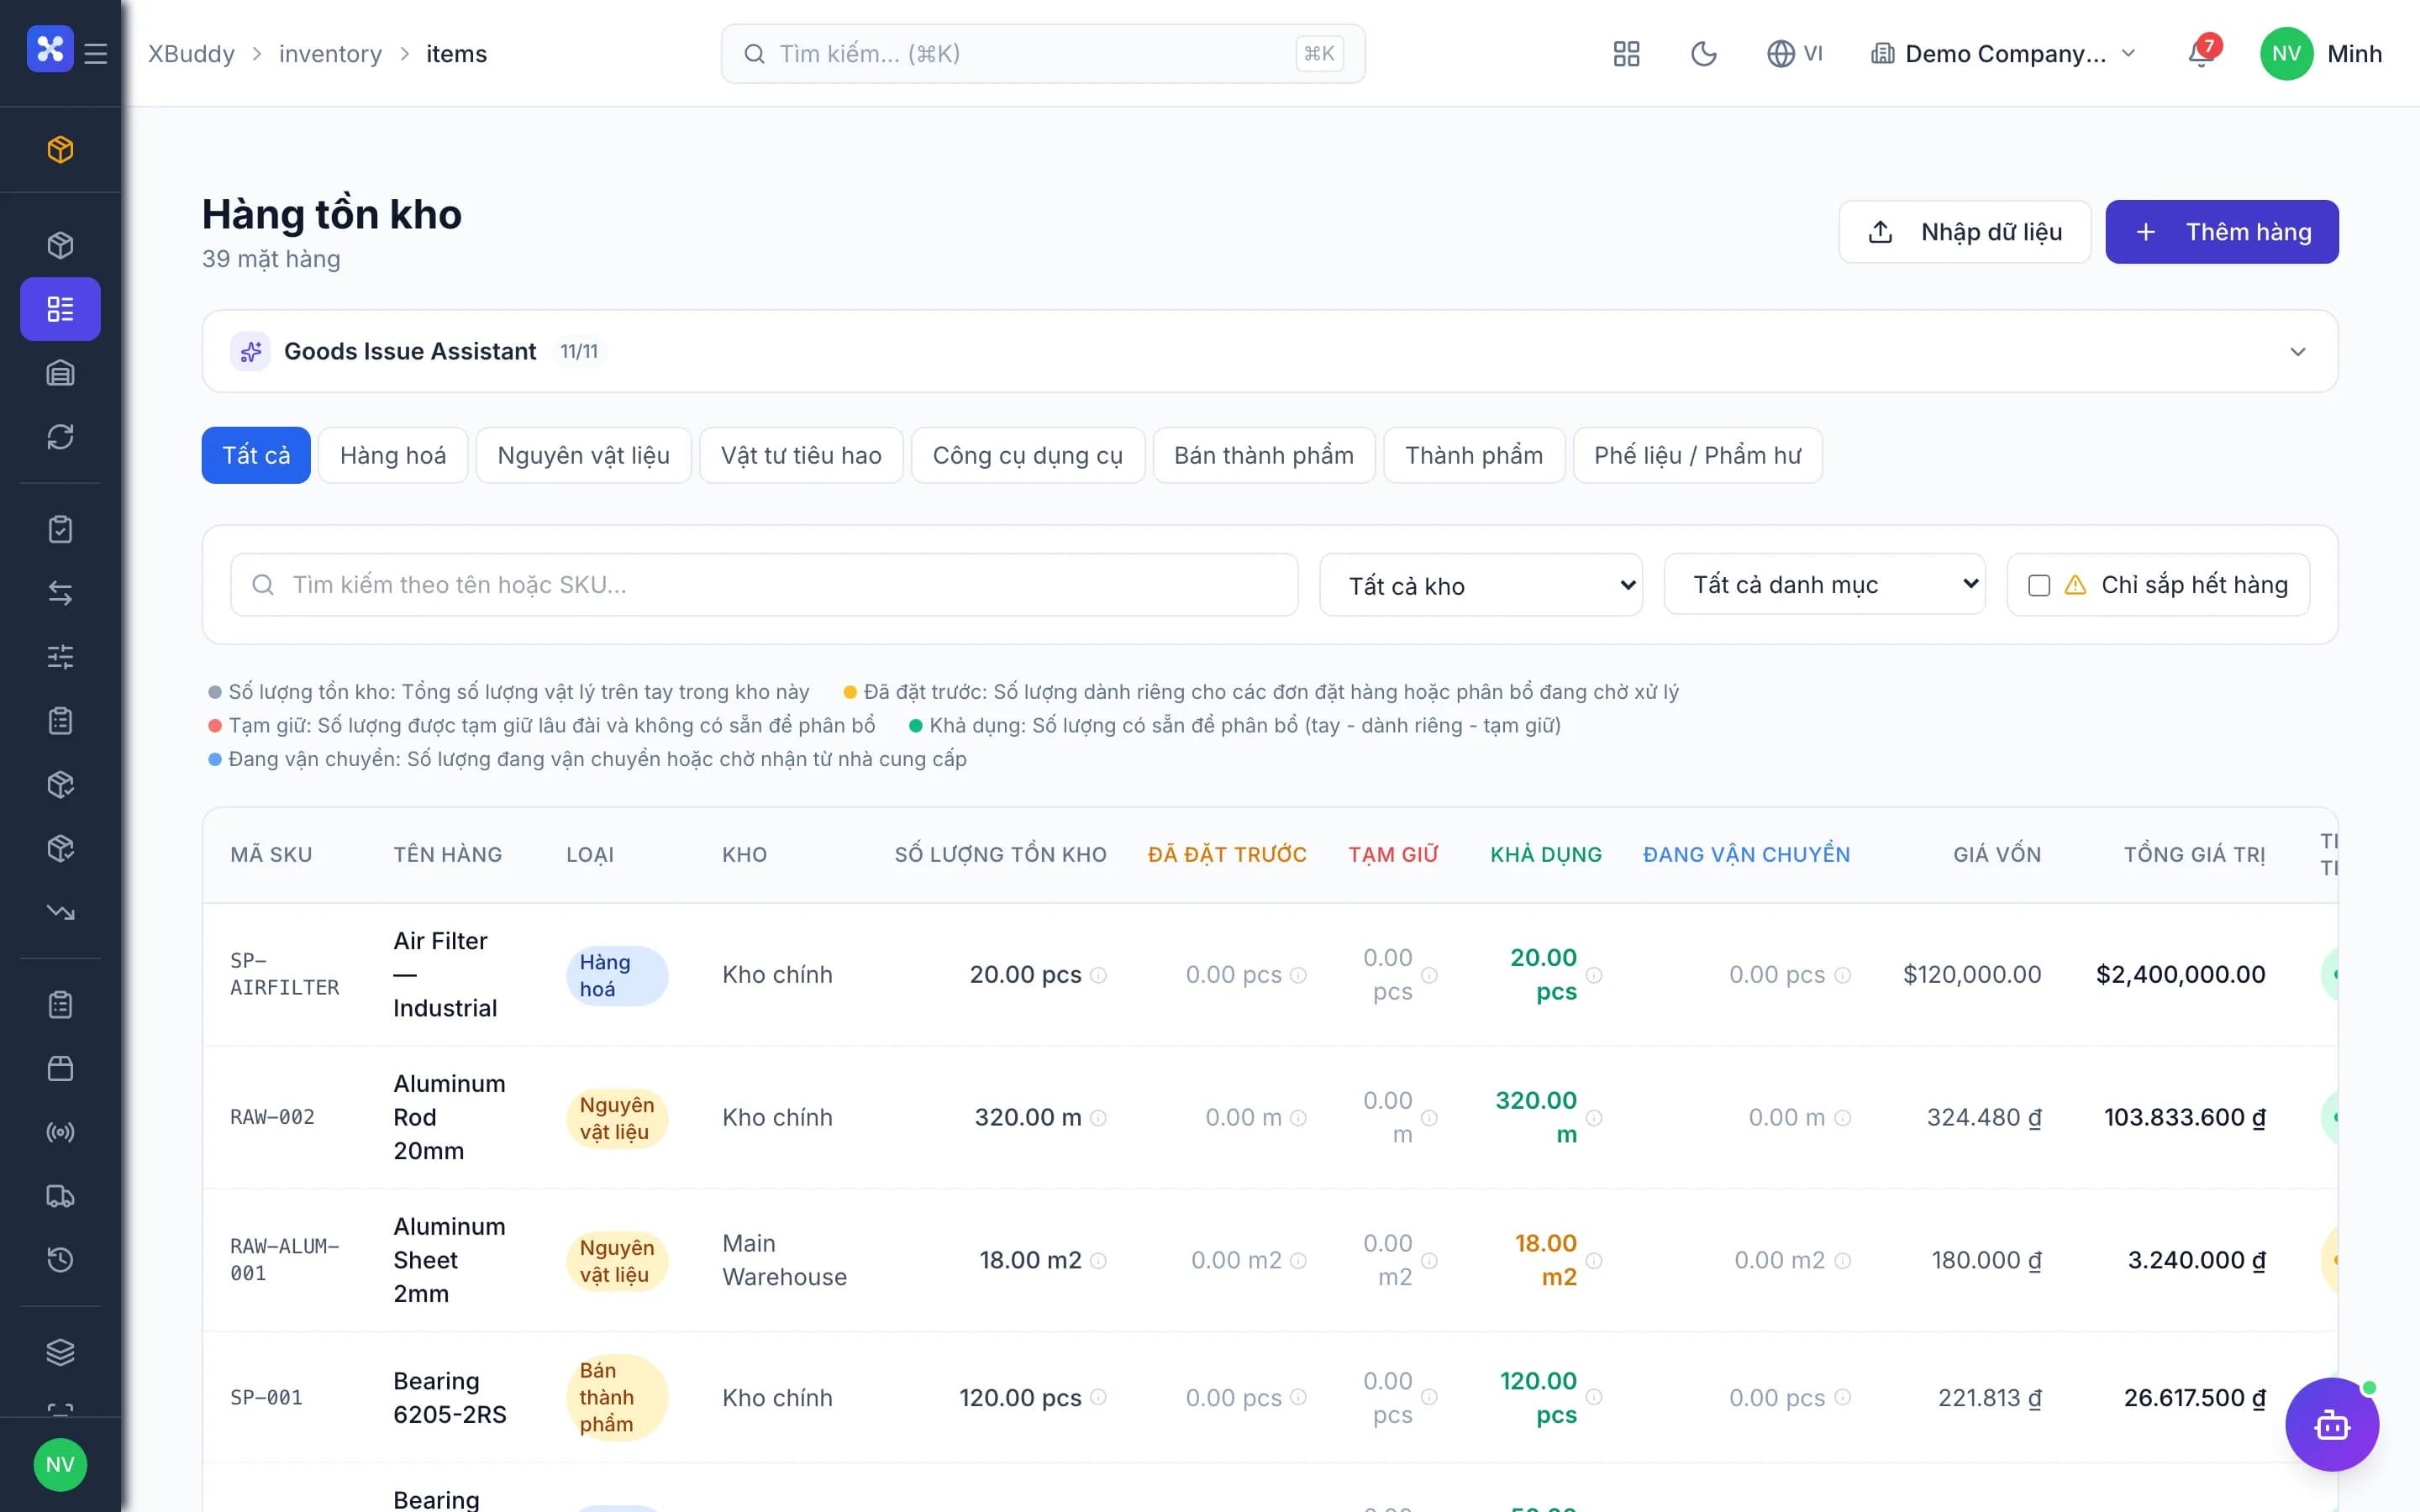Viewport: 2420px width, 1512px height.
Task: Open the warehouse icon in the sidebar
Action: (60, 373)
